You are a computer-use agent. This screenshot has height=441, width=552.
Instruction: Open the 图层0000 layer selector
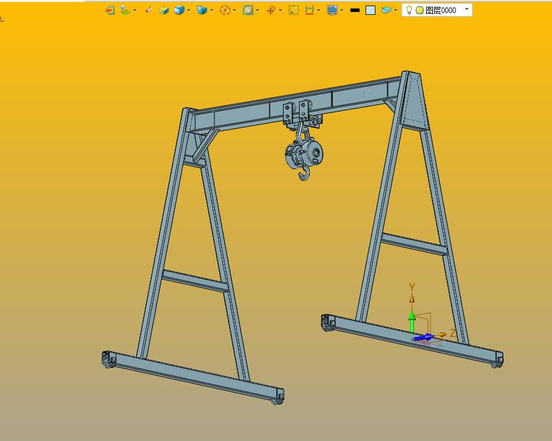coord(437,10)
